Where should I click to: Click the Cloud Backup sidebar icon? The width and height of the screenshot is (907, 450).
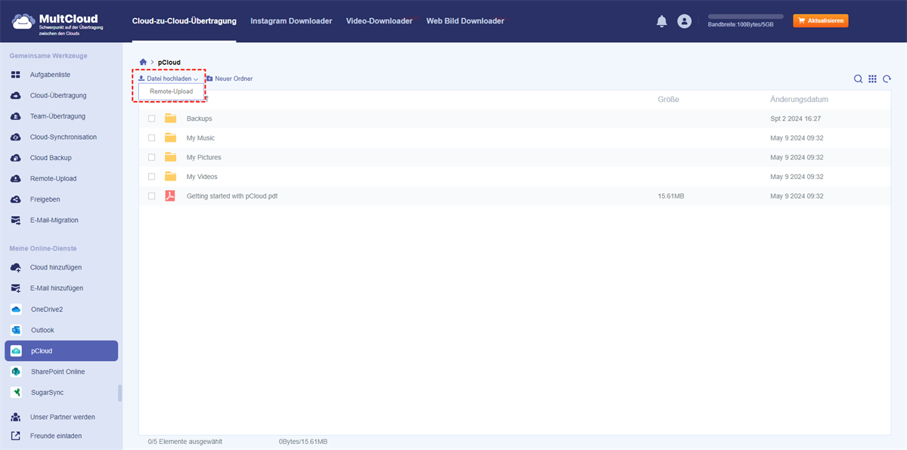(15, 158)
